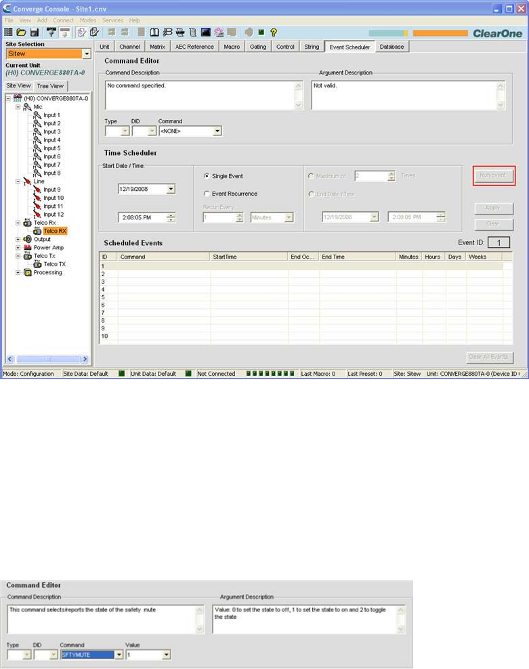Click the Not Connected status bar entry
Screen dimensions: 529x669
point(216,373)
